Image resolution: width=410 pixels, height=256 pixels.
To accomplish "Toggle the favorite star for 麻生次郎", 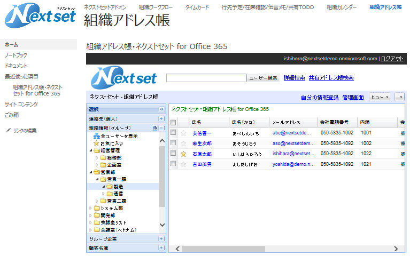I will pyautogui.click(x=183, y=143).
